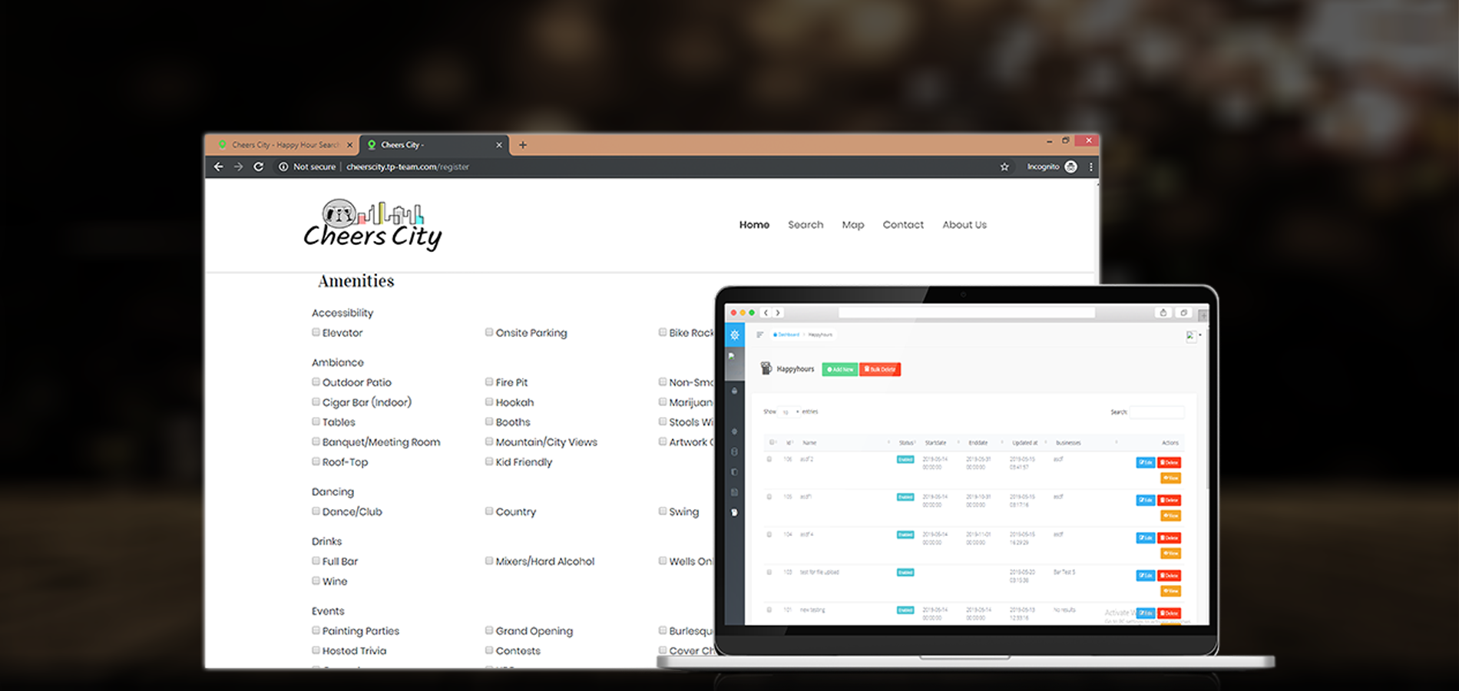Click the green Add New button
Viewport: 1459px width, 691px height.
(840, 369)
